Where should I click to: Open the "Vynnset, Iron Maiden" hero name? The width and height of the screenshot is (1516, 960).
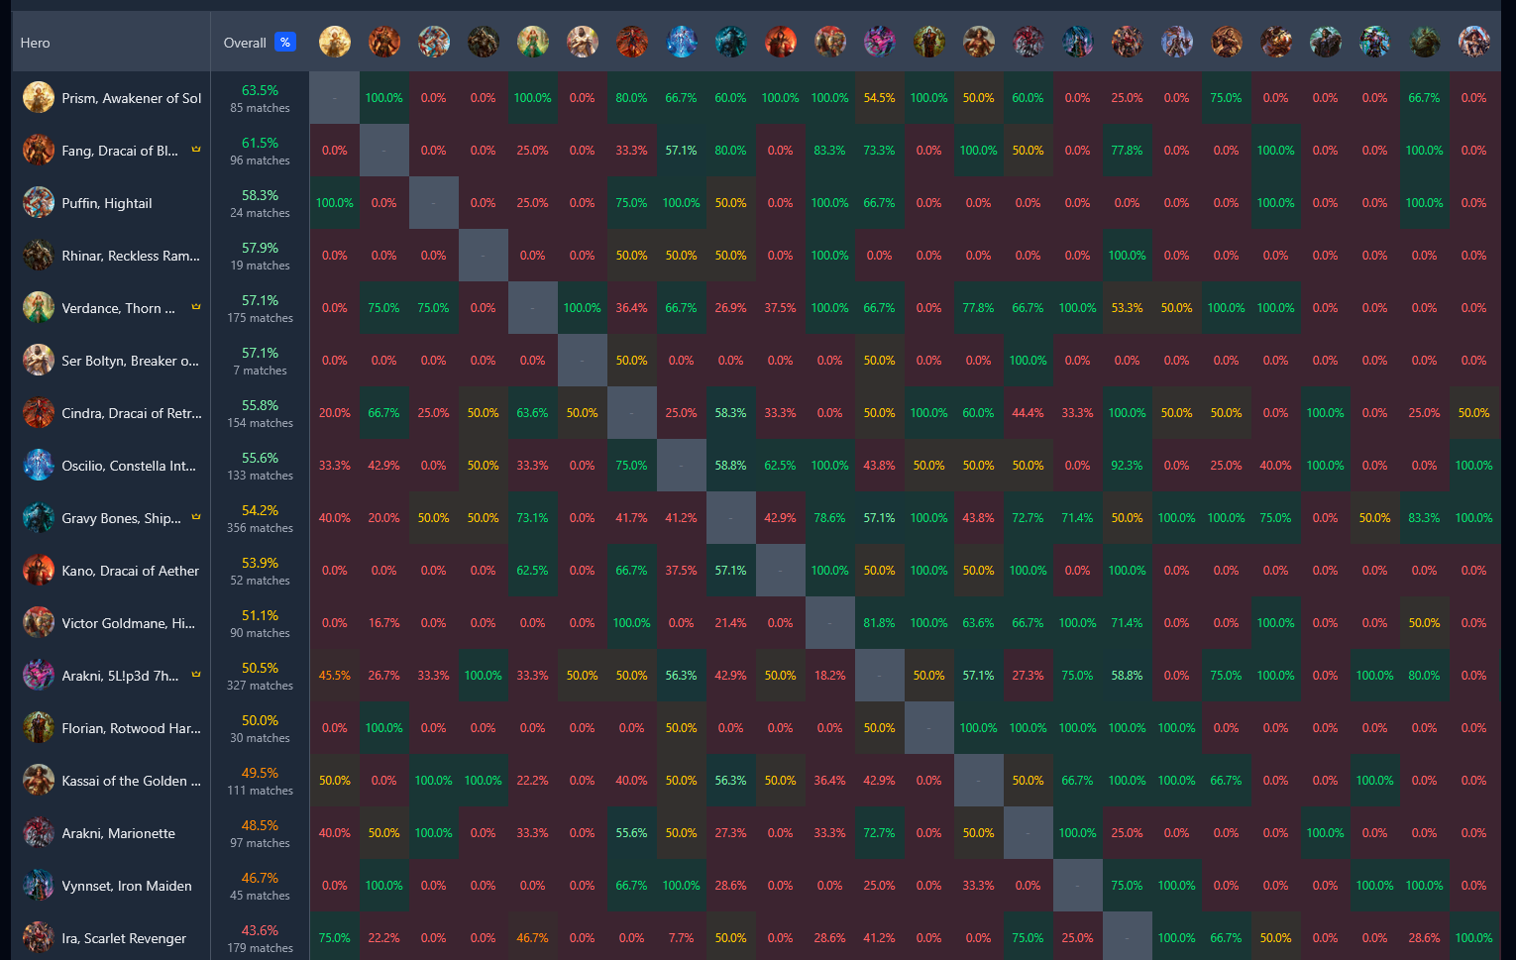(127, 886)
